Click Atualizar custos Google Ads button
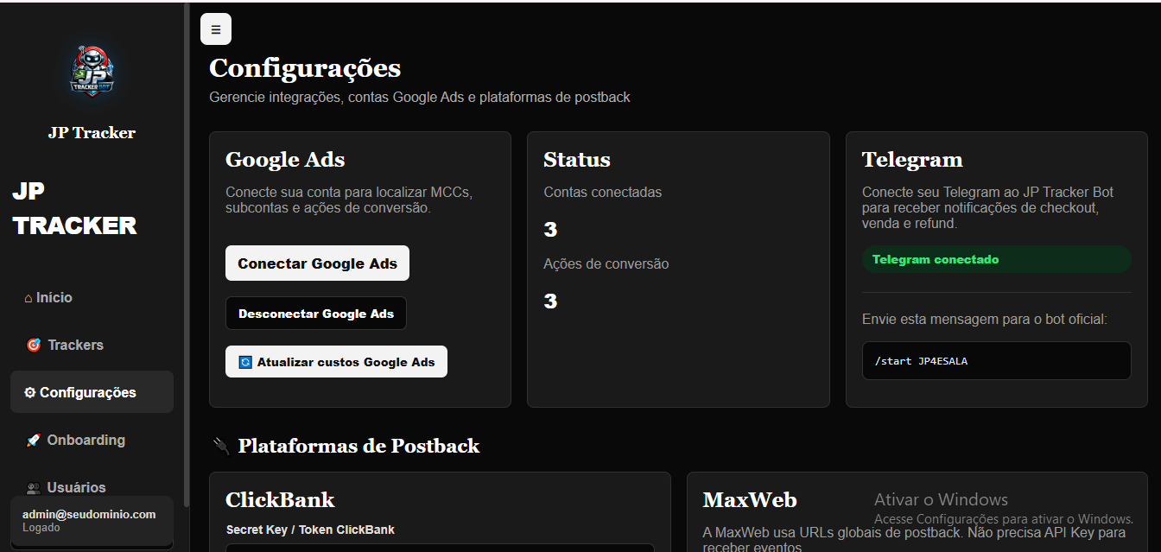Image resolution: width=1161 pixels, height=552 pixels. (336, 362)
